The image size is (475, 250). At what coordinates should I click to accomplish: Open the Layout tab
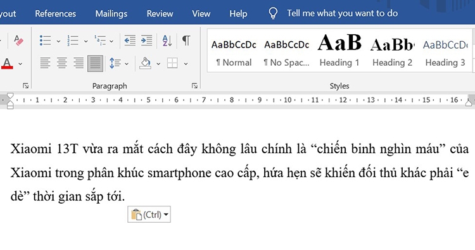pyautogui.click(x=8, y=14)
